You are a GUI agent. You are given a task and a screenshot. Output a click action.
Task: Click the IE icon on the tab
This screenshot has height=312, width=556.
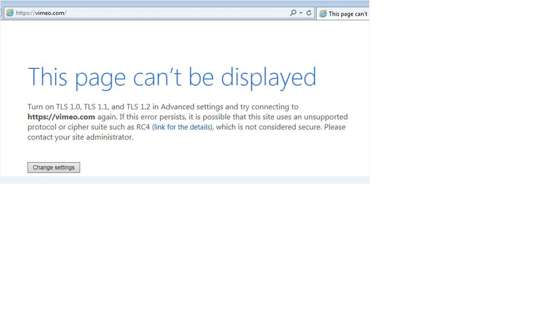(323, 14)
